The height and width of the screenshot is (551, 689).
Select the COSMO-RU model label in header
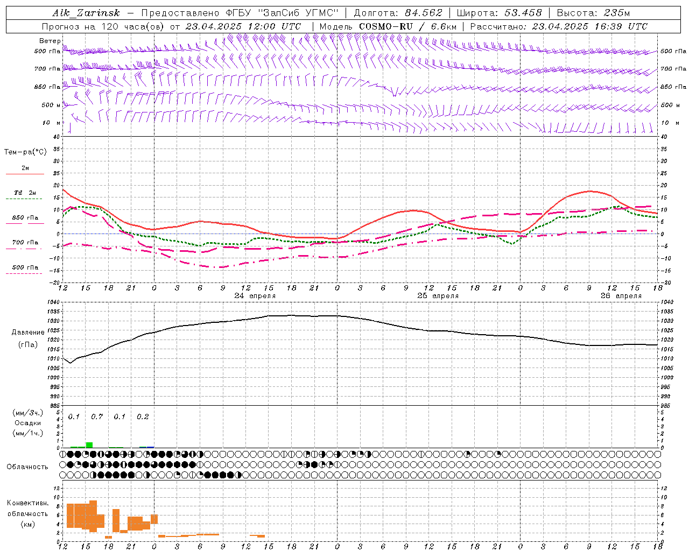(385, 26)
